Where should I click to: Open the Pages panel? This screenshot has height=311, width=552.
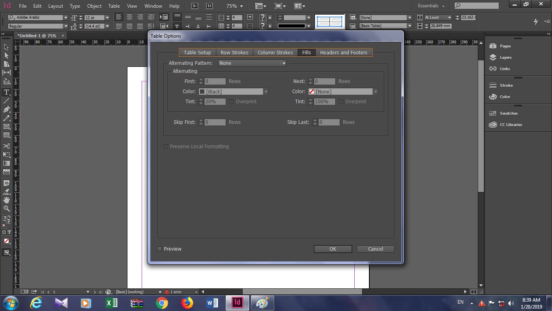coord(500,46)
